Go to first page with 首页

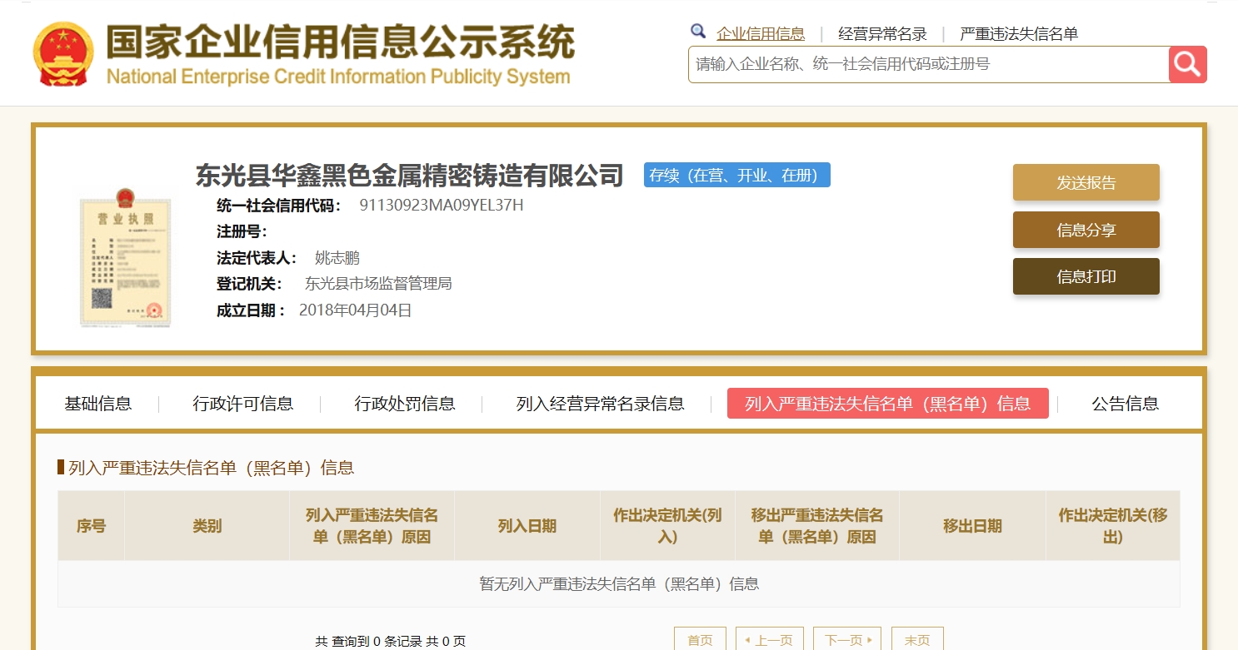click(700, 639)
